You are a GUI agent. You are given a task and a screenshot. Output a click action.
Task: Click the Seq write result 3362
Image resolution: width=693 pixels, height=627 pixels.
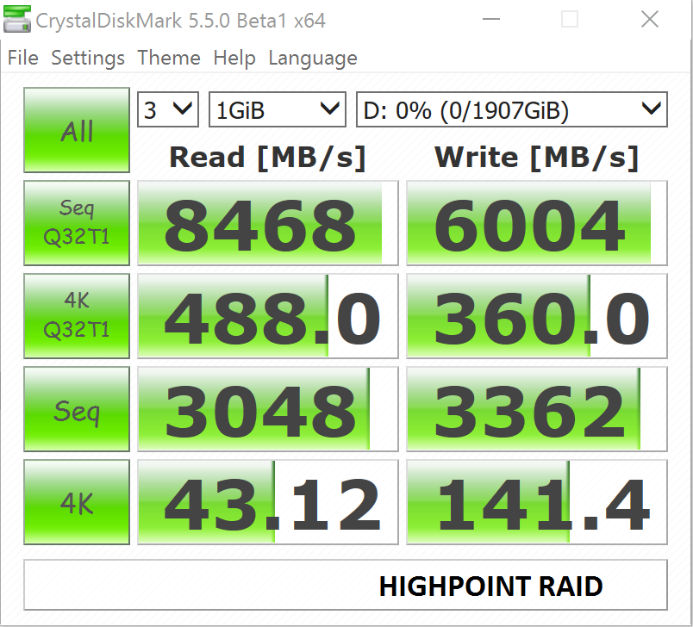click(x=536, y=409)
